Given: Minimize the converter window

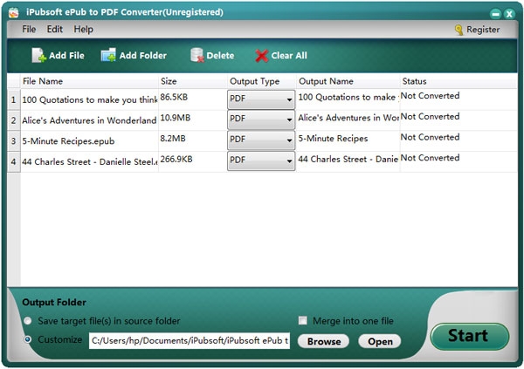Looking at the screenshot, I should click(x=495, y=14).
